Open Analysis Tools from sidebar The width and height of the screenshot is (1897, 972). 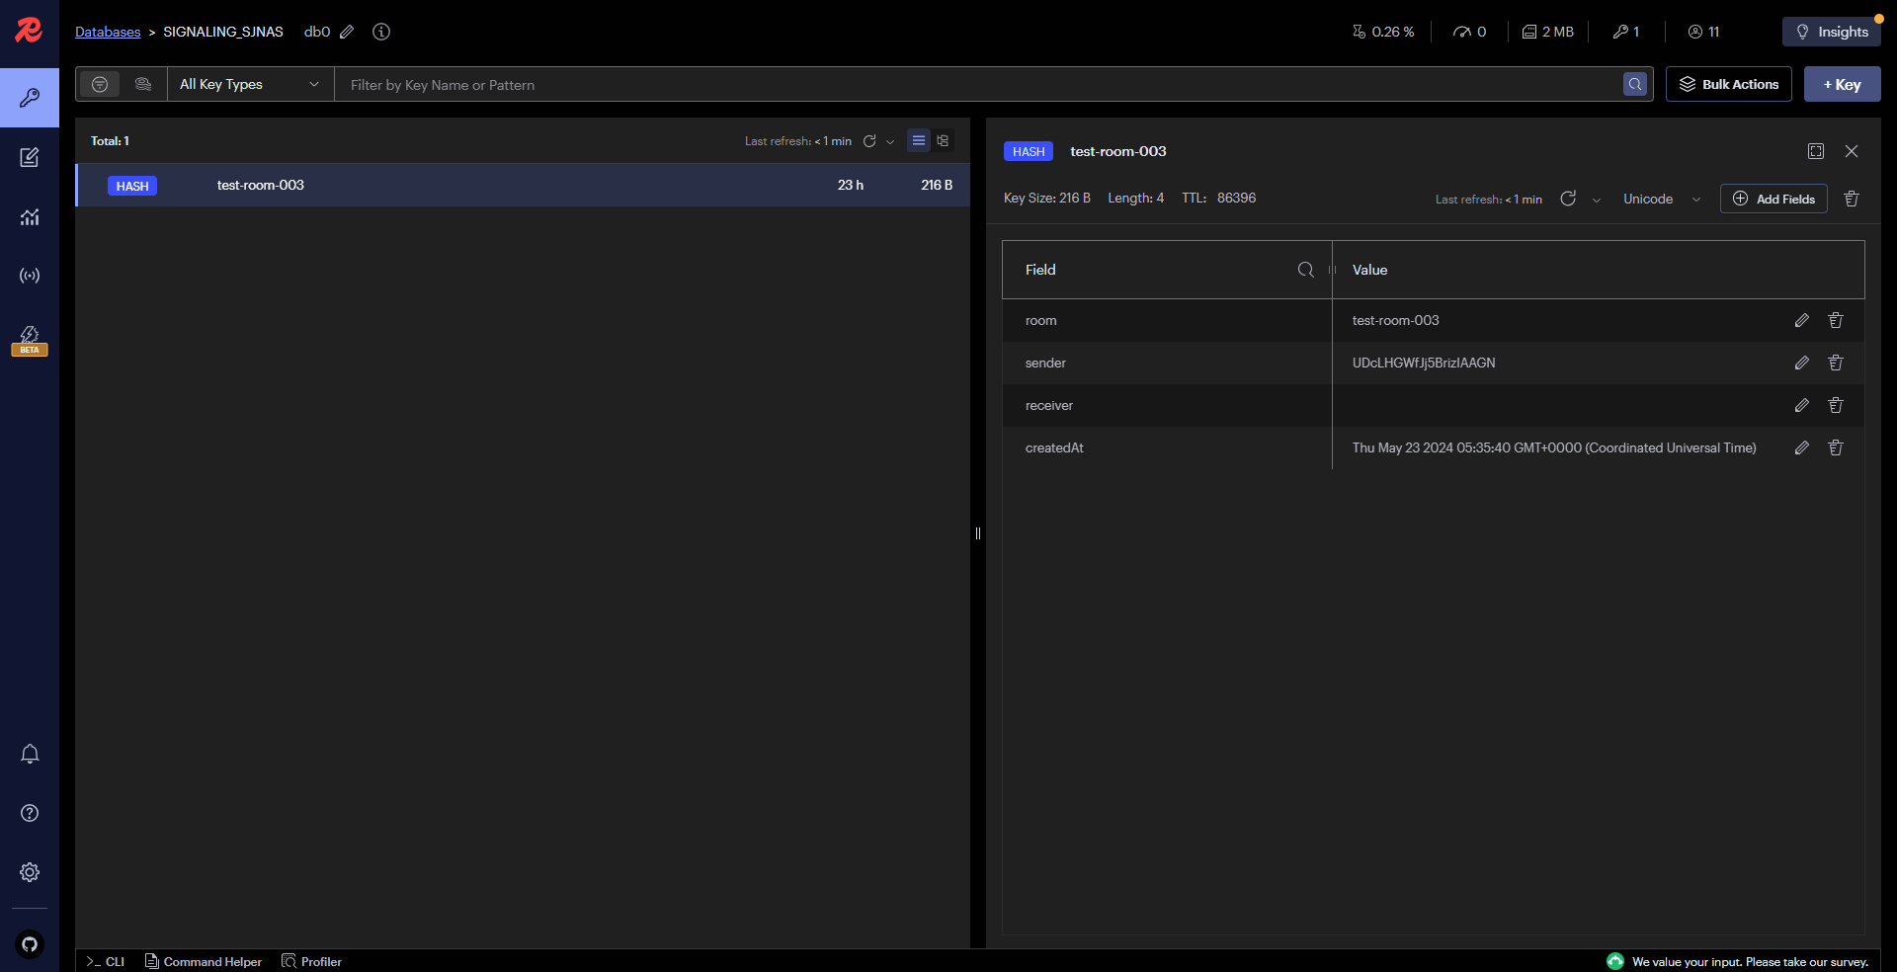30,216
